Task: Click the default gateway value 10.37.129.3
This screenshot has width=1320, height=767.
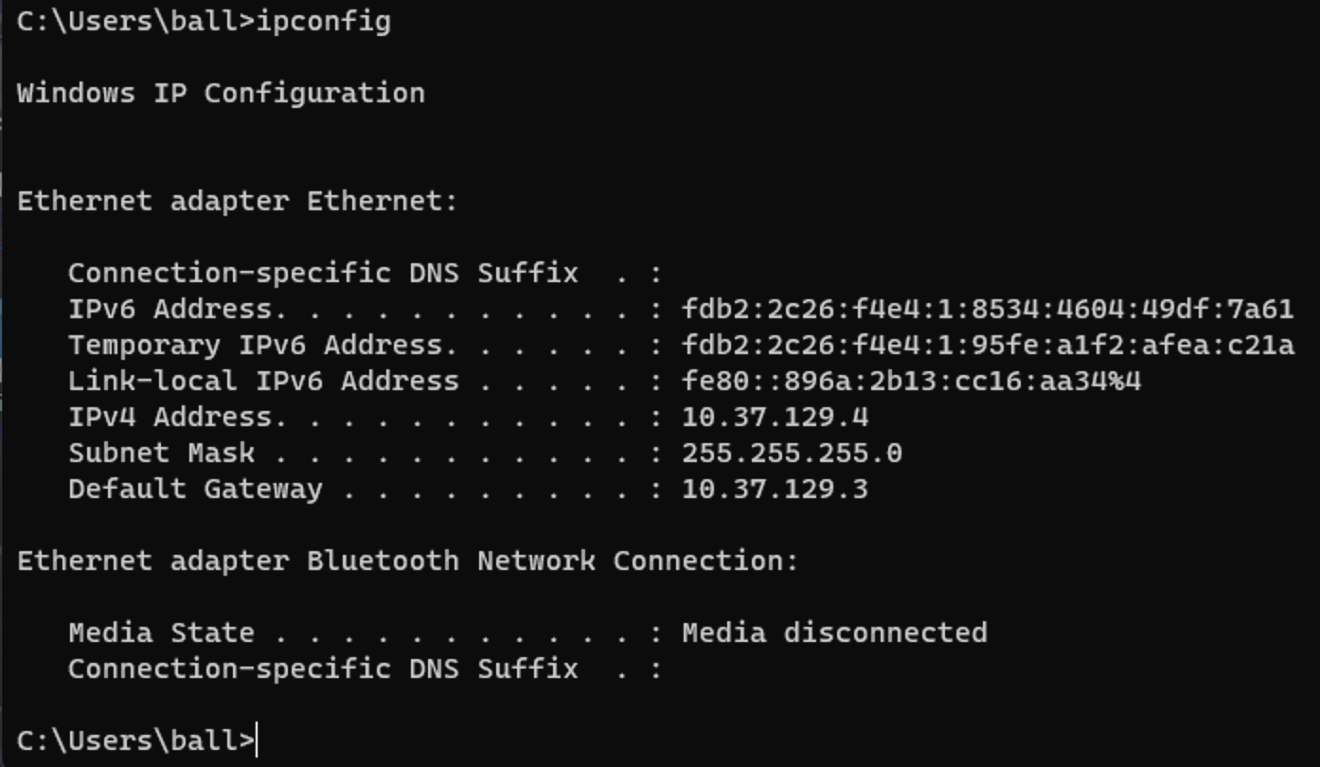Action: [x=775, y=490]
